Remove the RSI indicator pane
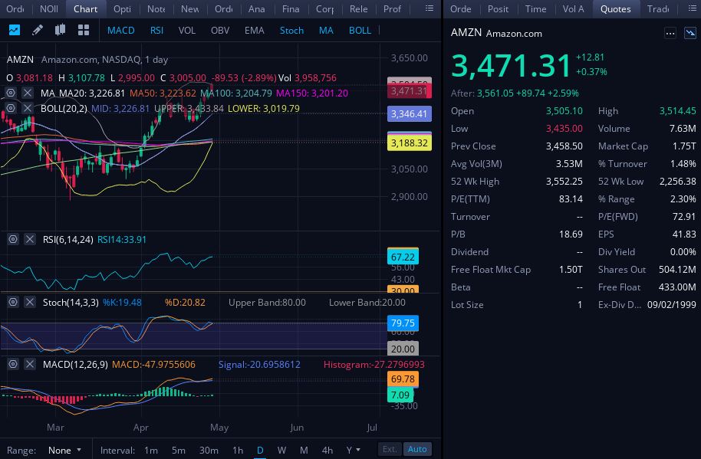Screen dimensions: 701x459 [x=30, y=239]
